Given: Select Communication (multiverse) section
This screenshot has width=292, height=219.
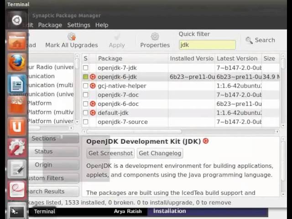Looking at the screenshot, I should point(51,85).
